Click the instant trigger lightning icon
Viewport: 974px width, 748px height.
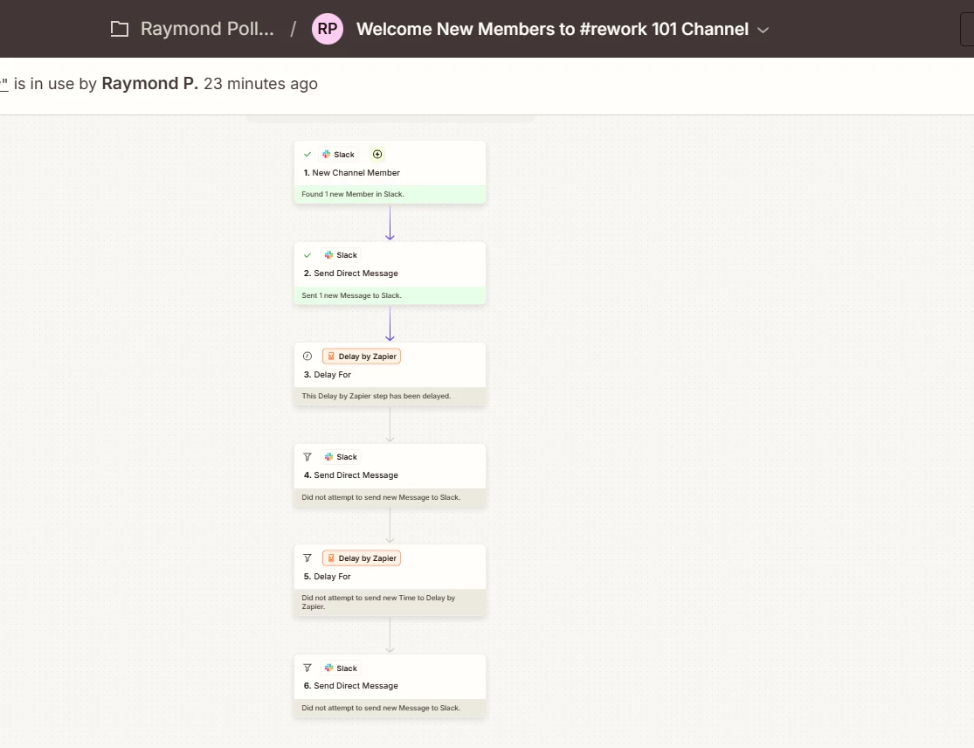coord(377,154)
